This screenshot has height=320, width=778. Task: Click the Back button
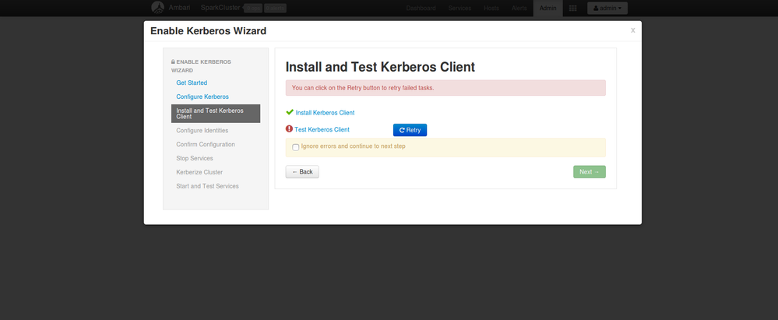(x=302, y=172)
